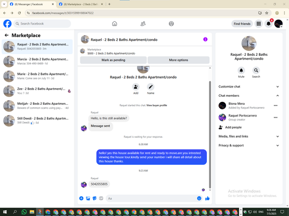
Task: Open WhatsApp from the taskbar
Action: point(24,212)
